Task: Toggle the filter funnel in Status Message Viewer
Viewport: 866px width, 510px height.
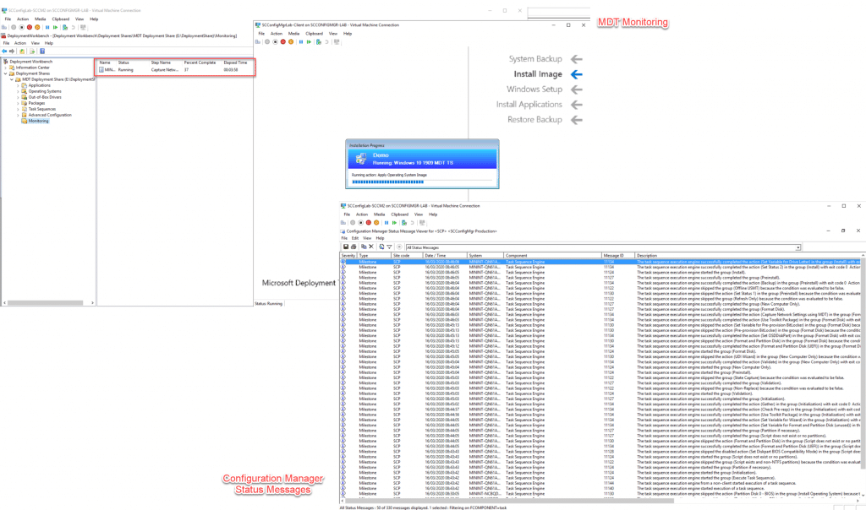Action: [x=389, y=247]
